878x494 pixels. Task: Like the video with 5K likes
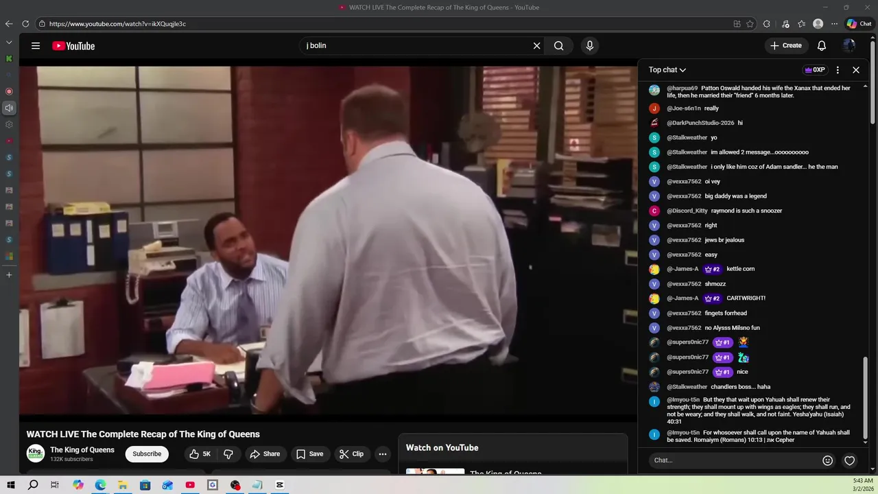click(200, 454)
